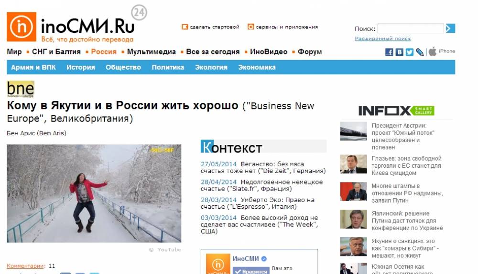Click the LiveJournal pencil icon
Viewport: 478px width, 274px height.
[x=420, y=52]
